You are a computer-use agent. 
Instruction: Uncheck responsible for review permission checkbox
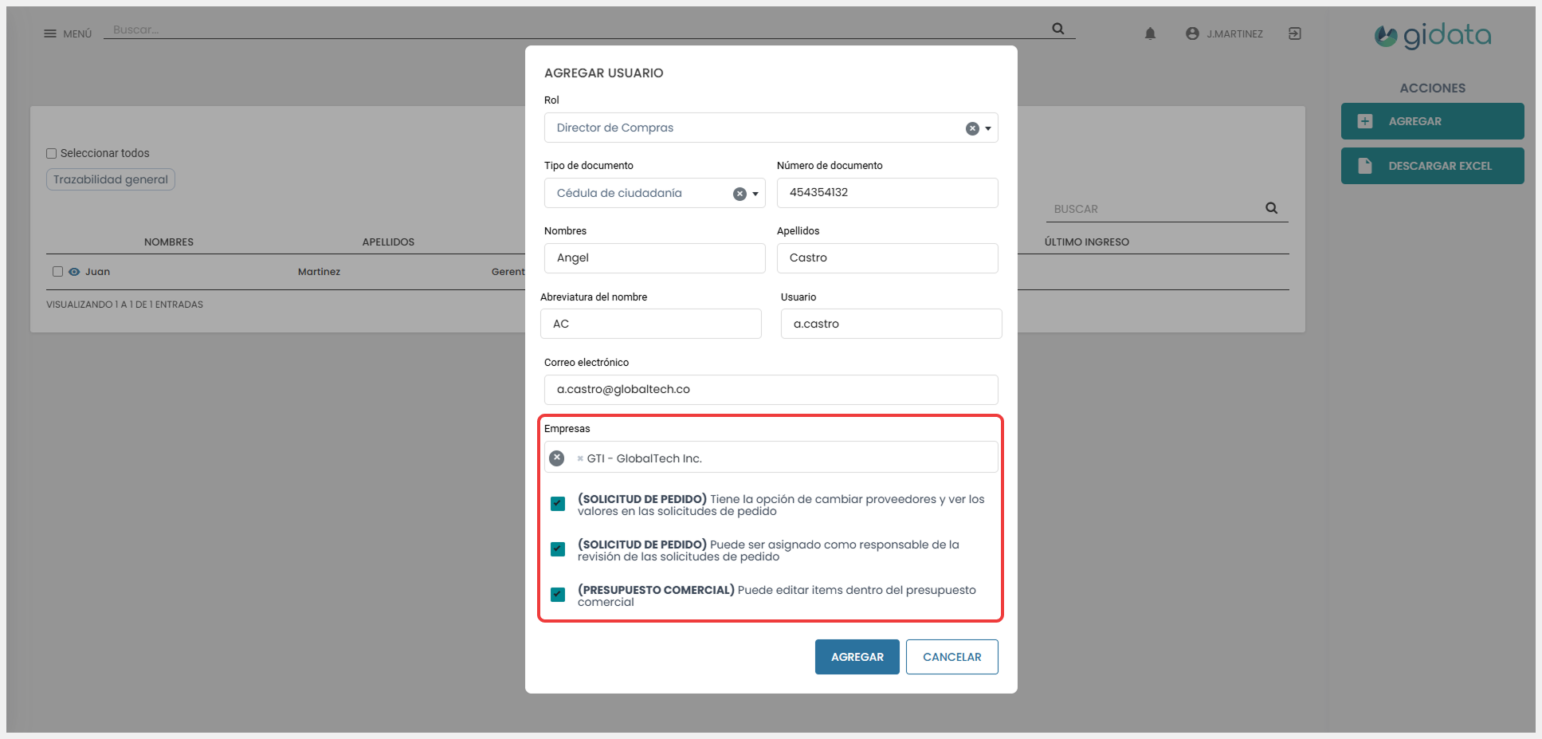tap(558, 549)
